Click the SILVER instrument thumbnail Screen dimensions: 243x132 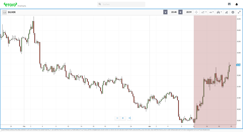(4, 12)
